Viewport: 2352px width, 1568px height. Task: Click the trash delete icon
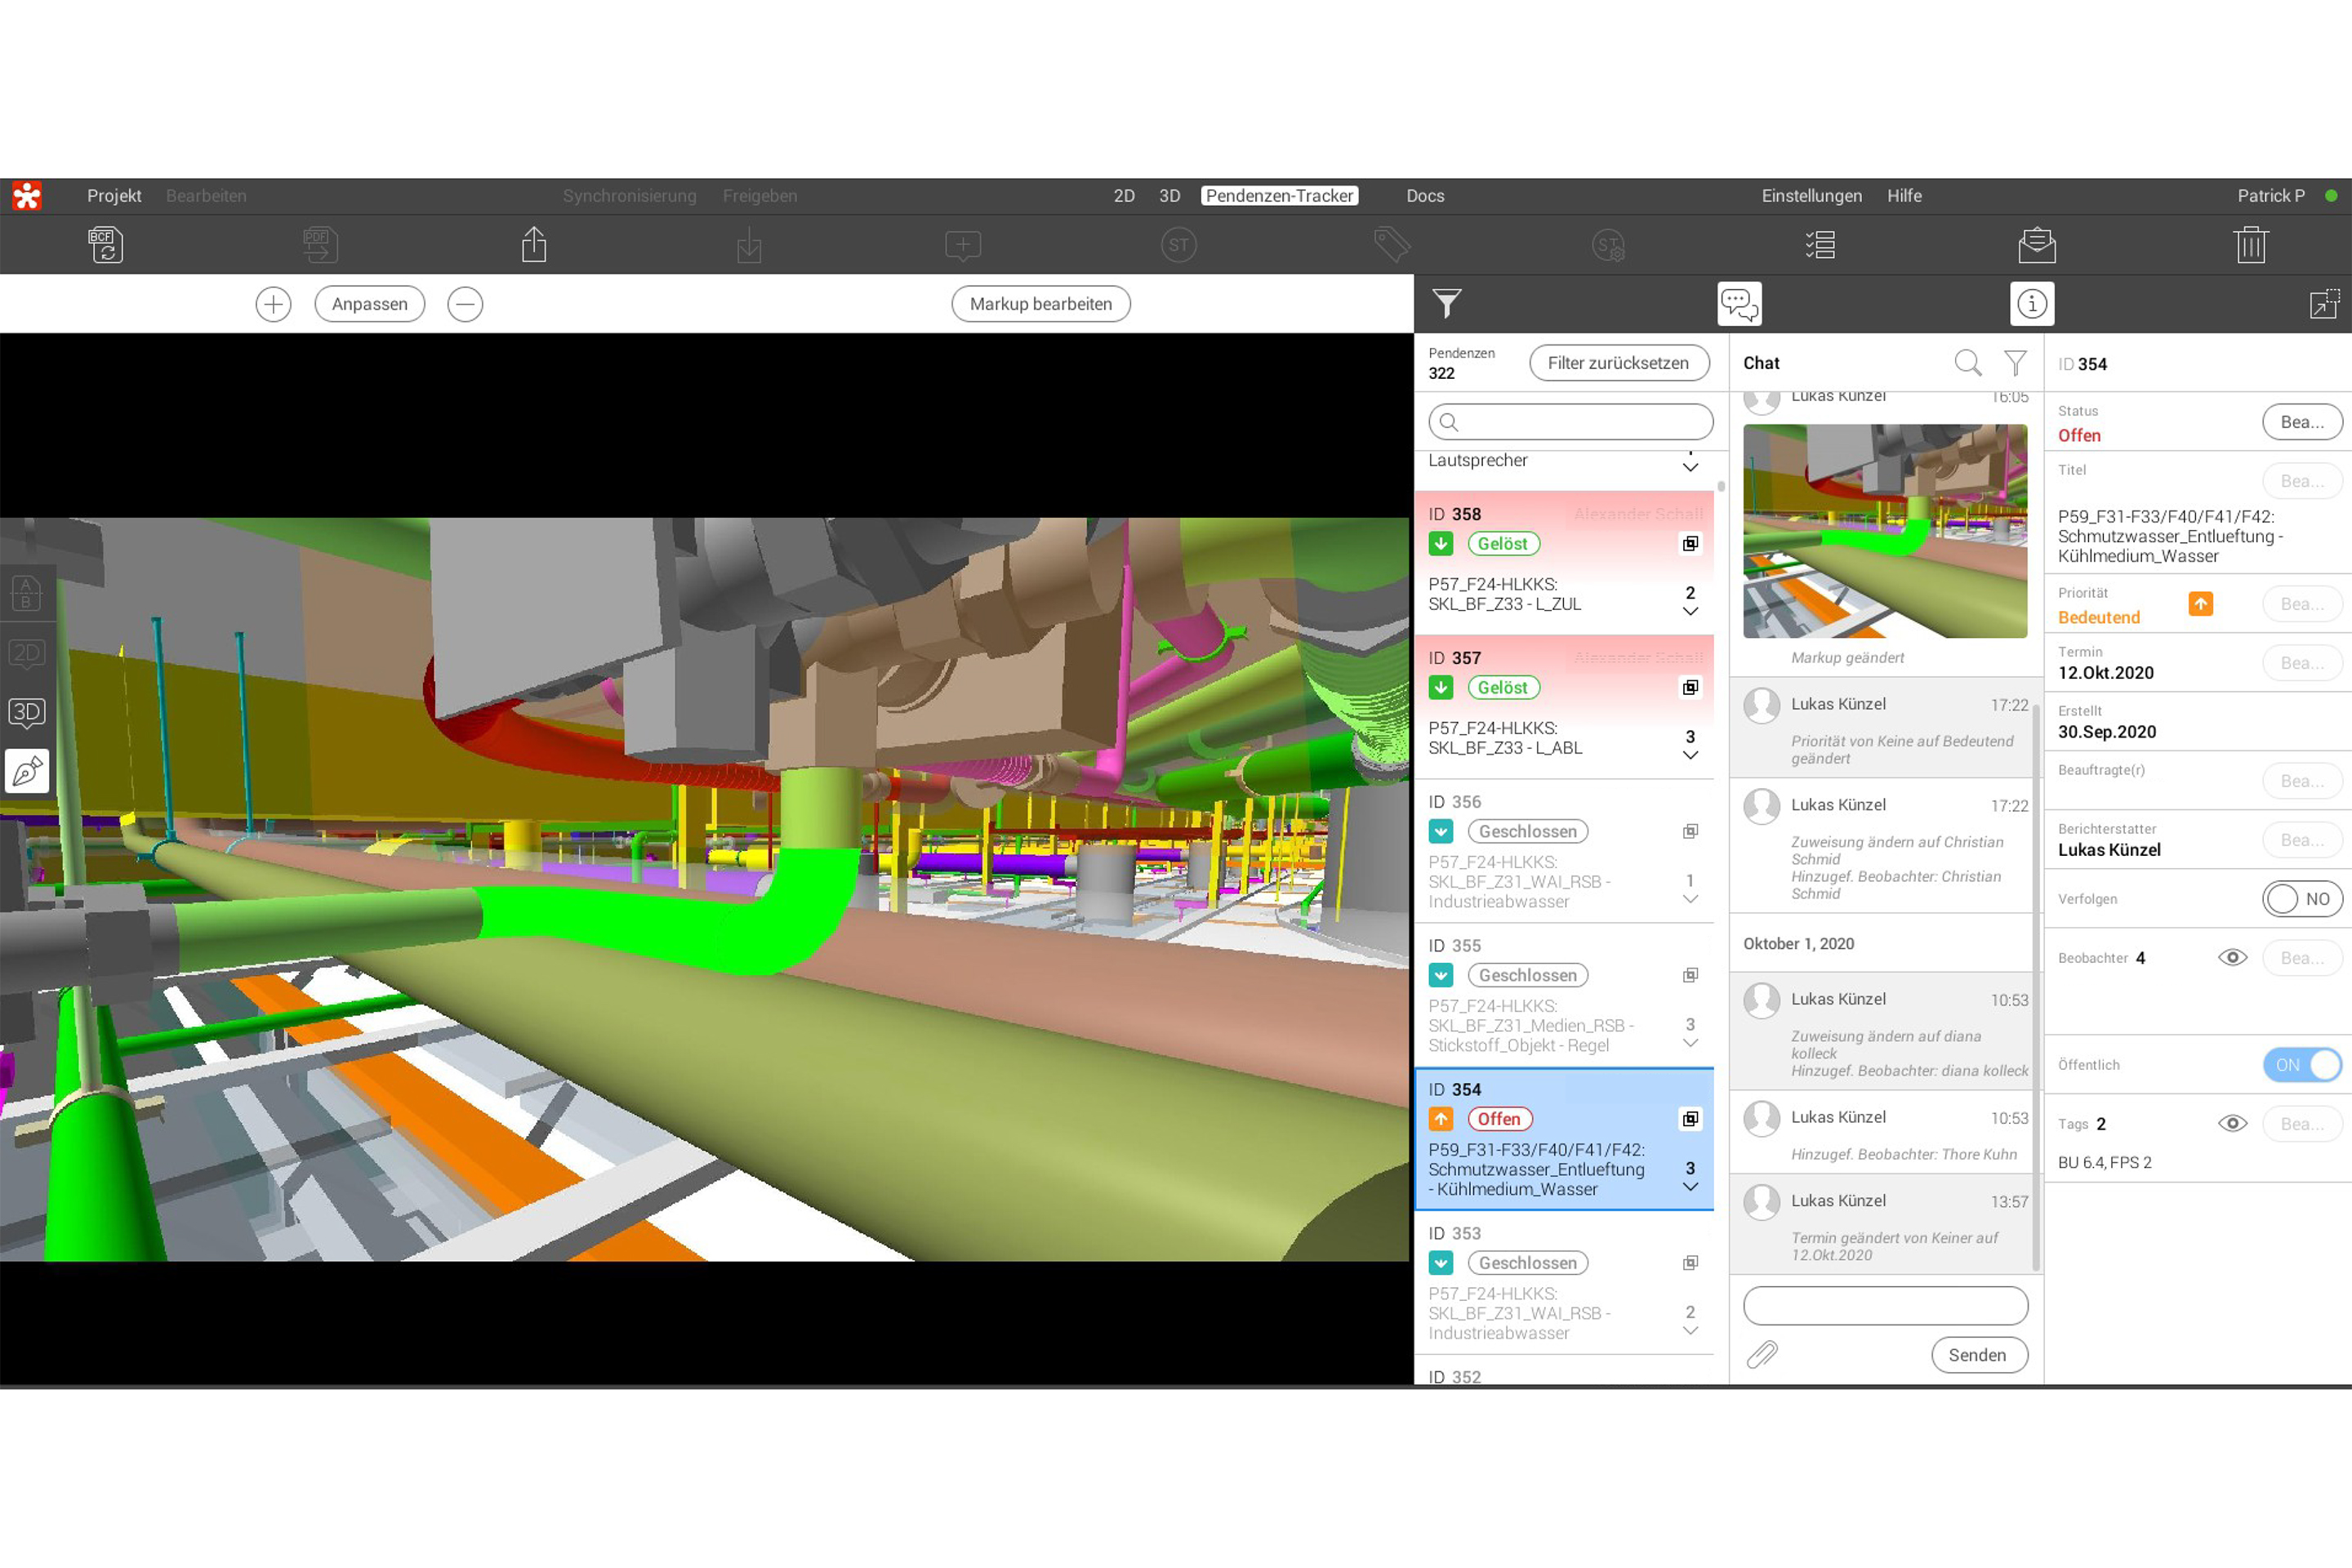point(2250,245)
